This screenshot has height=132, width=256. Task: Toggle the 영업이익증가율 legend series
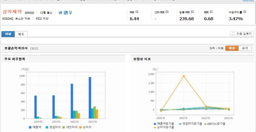191,124
